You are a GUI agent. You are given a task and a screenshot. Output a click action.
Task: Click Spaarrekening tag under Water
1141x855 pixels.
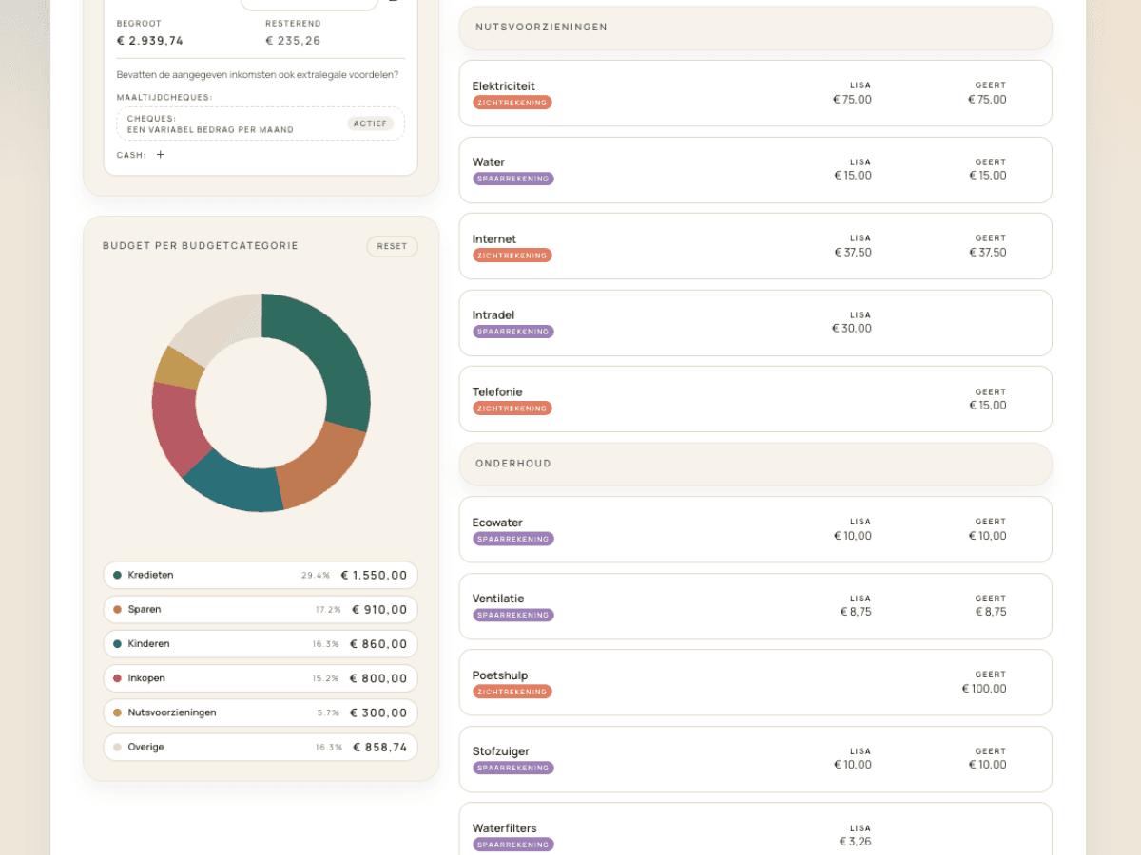tap(512, 179)
